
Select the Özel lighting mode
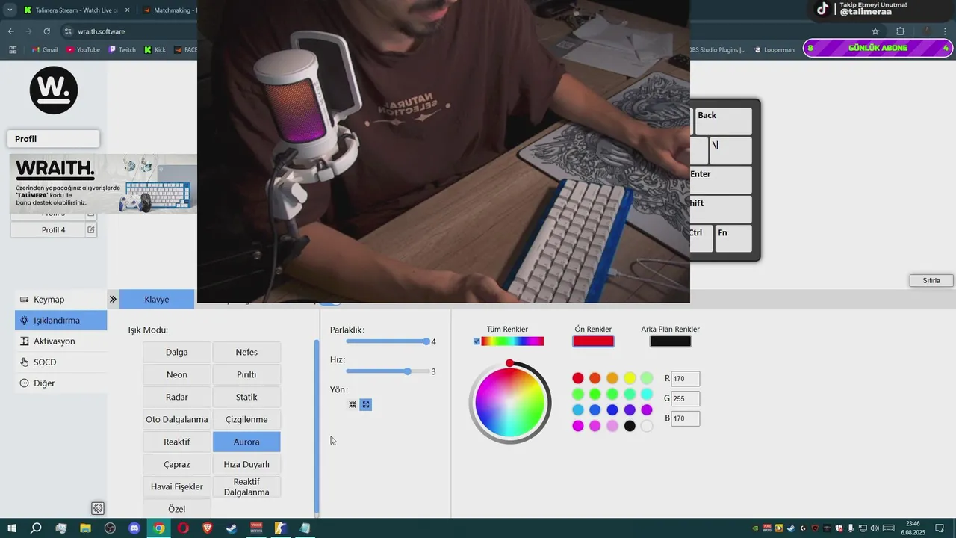(176, 509)
